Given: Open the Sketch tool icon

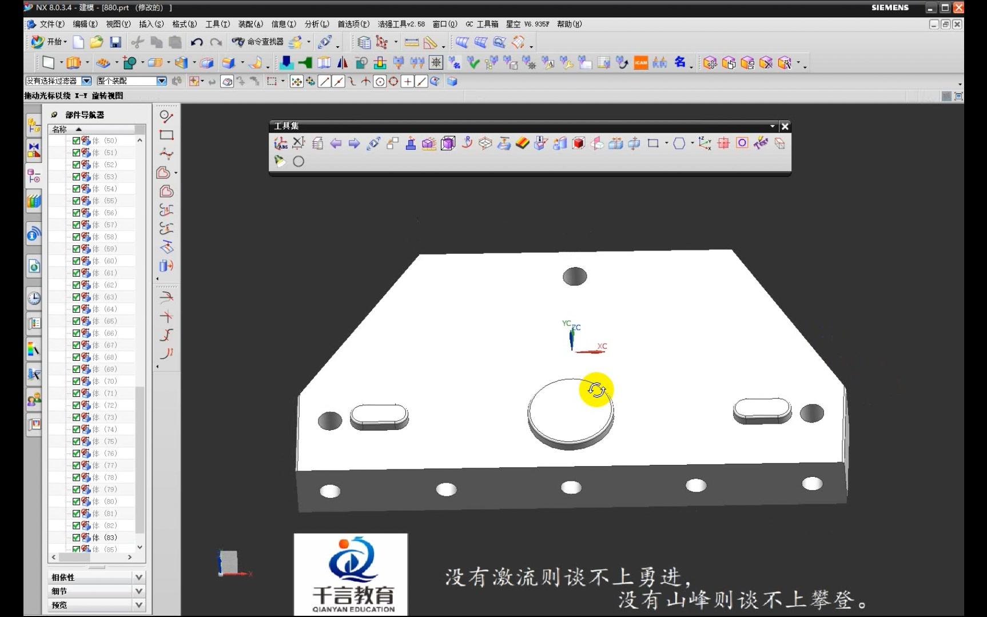Looking at the screenshot, I should 49,61.
